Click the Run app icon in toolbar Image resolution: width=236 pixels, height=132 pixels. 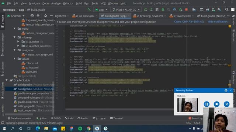tap(145, 10)
